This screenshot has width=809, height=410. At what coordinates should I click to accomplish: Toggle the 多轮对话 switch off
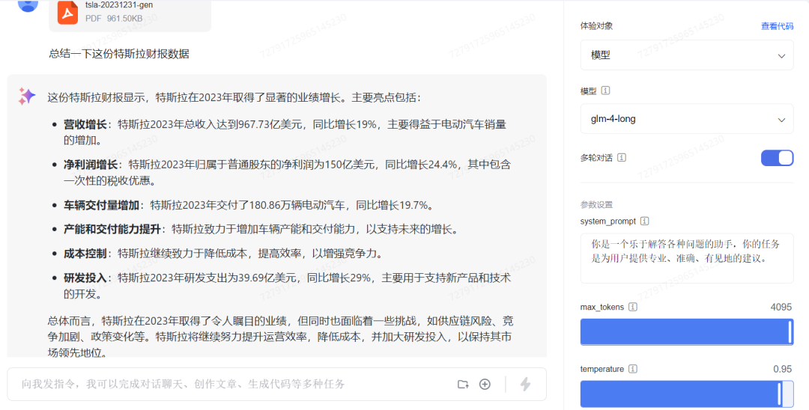tap(777, 158)
